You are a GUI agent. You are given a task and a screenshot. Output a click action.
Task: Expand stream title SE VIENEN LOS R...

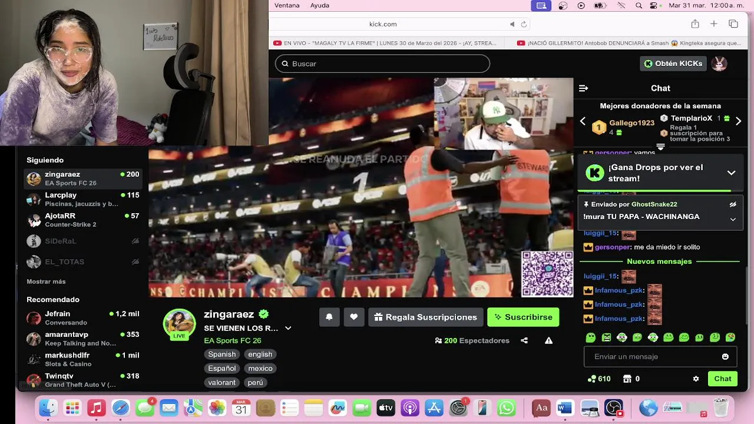pyautogui.click(x=288, y=328)
